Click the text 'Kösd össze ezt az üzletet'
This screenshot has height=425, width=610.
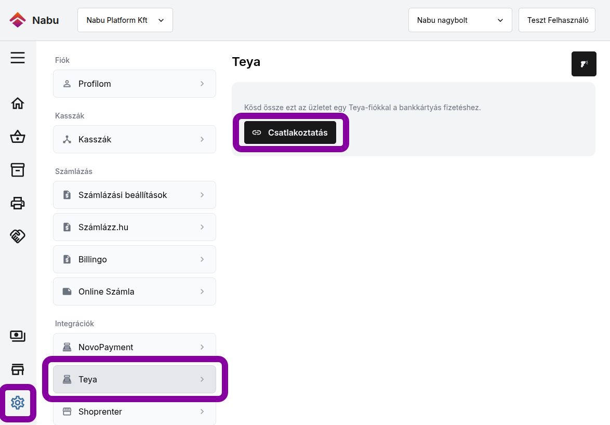tap(287, 108)
